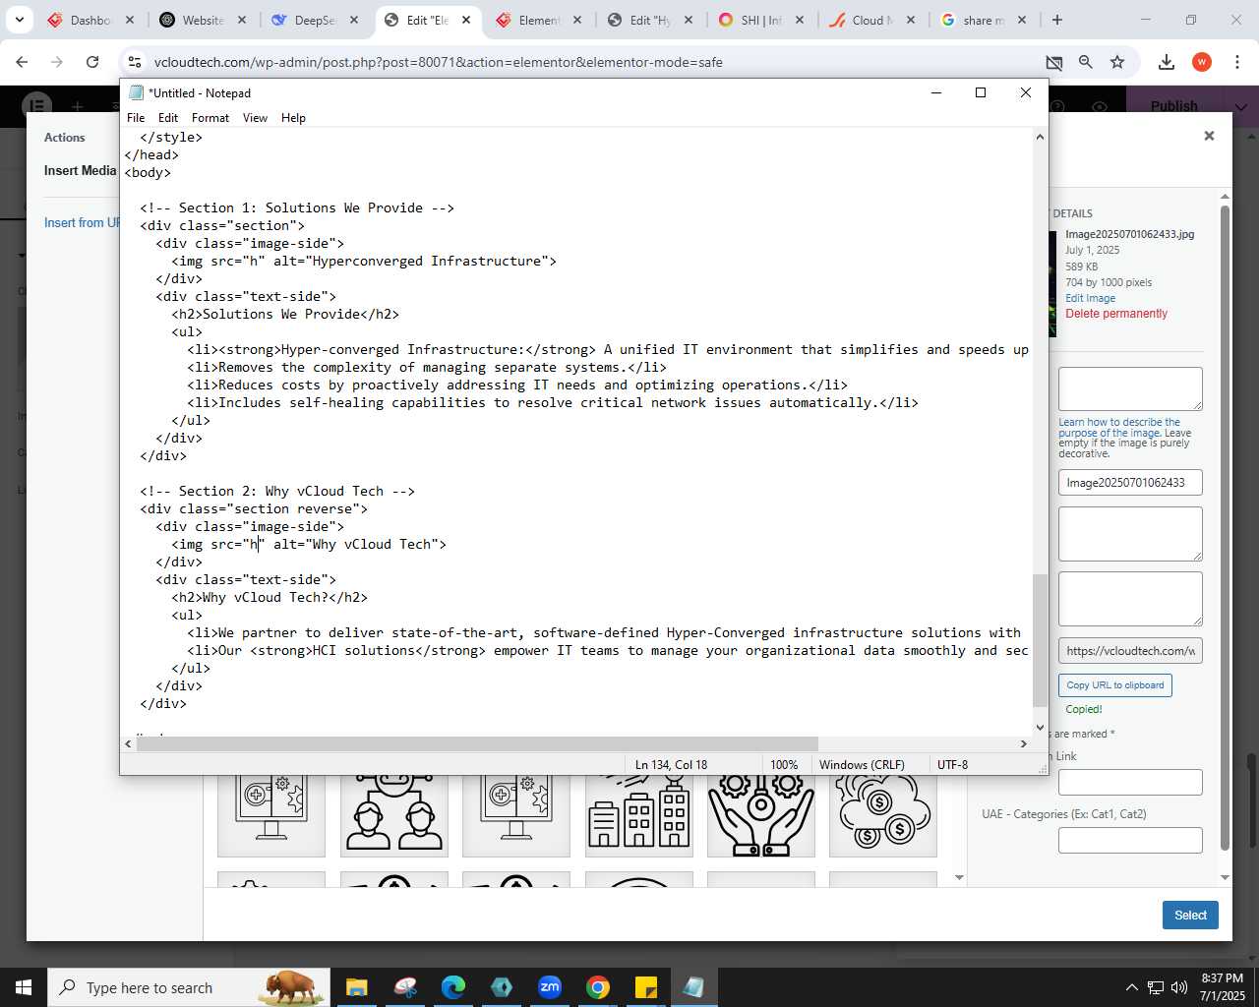Click the taskbar search box
Viewport: 1259px width, 1007px height.
[x=190, y=987]
